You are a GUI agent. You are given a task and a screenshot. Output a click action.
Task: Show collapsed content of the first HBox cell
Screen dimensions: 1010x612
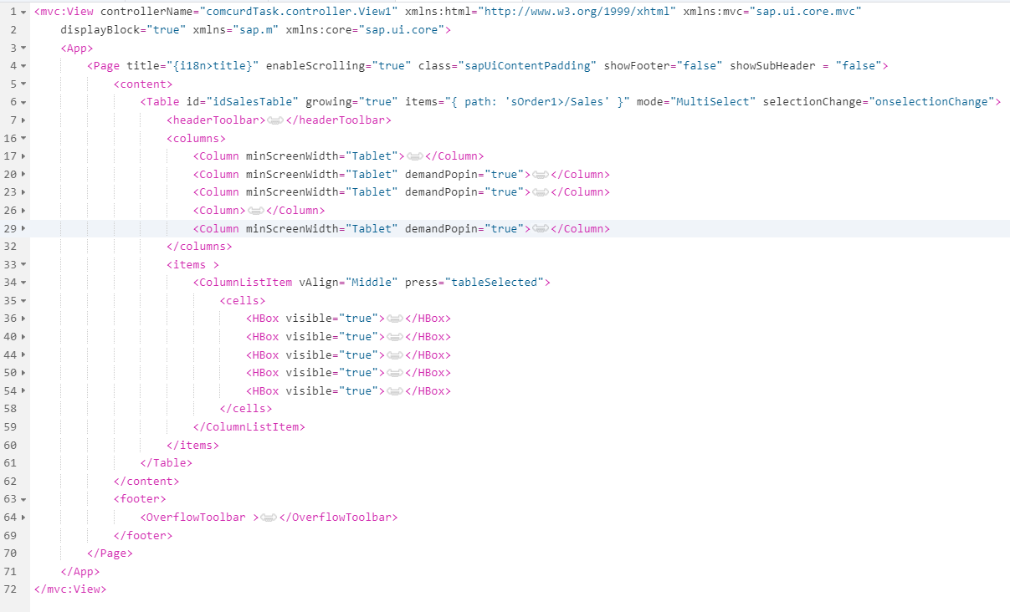coord(395,318)
